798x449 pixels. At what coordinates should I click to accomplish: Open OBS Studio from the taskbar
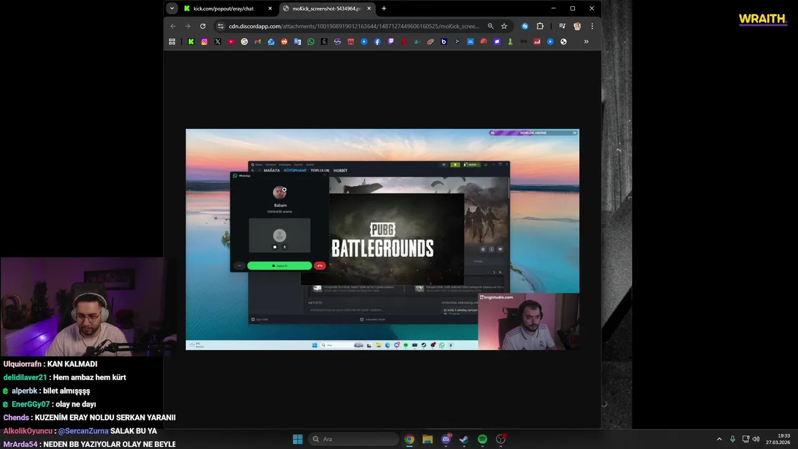[x=501, y=439]
